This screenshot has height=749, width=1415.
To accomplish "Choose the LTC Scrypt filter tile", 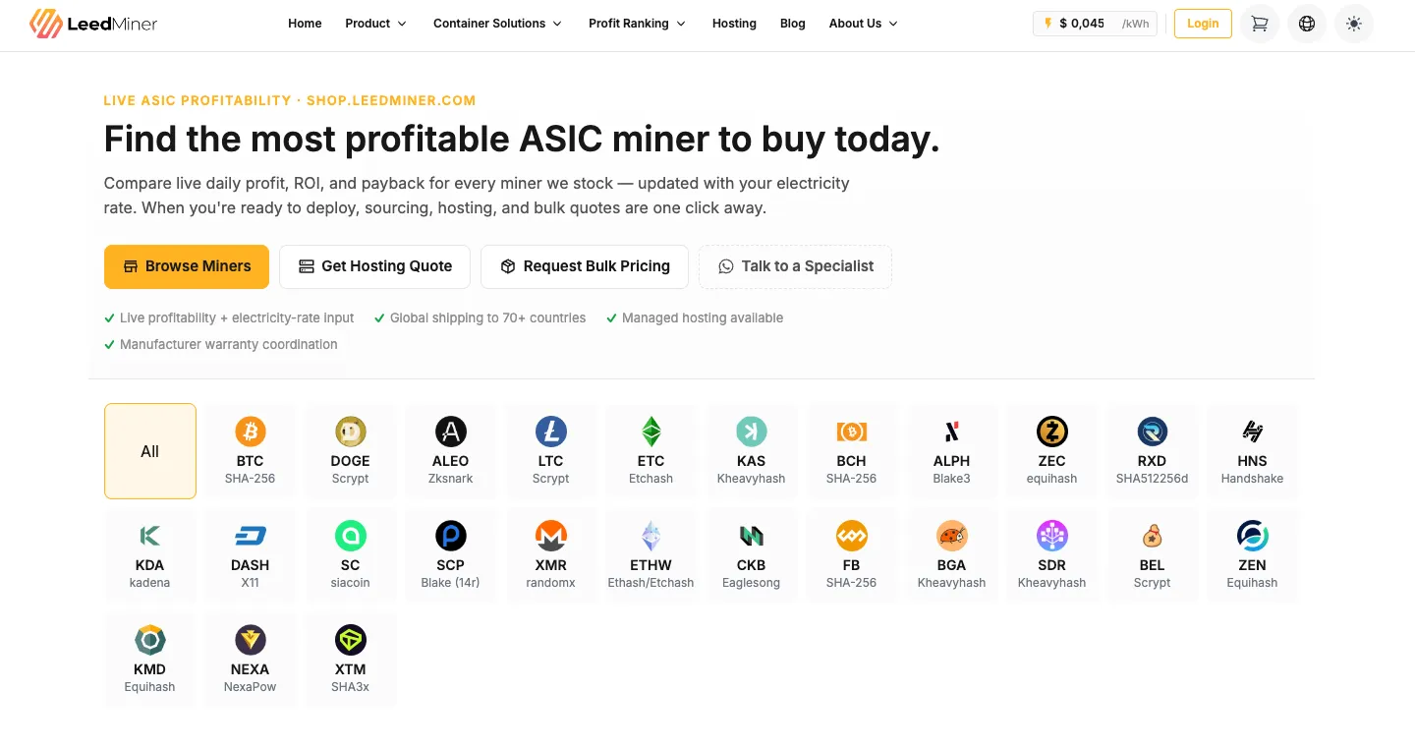I will coord(550,451).
